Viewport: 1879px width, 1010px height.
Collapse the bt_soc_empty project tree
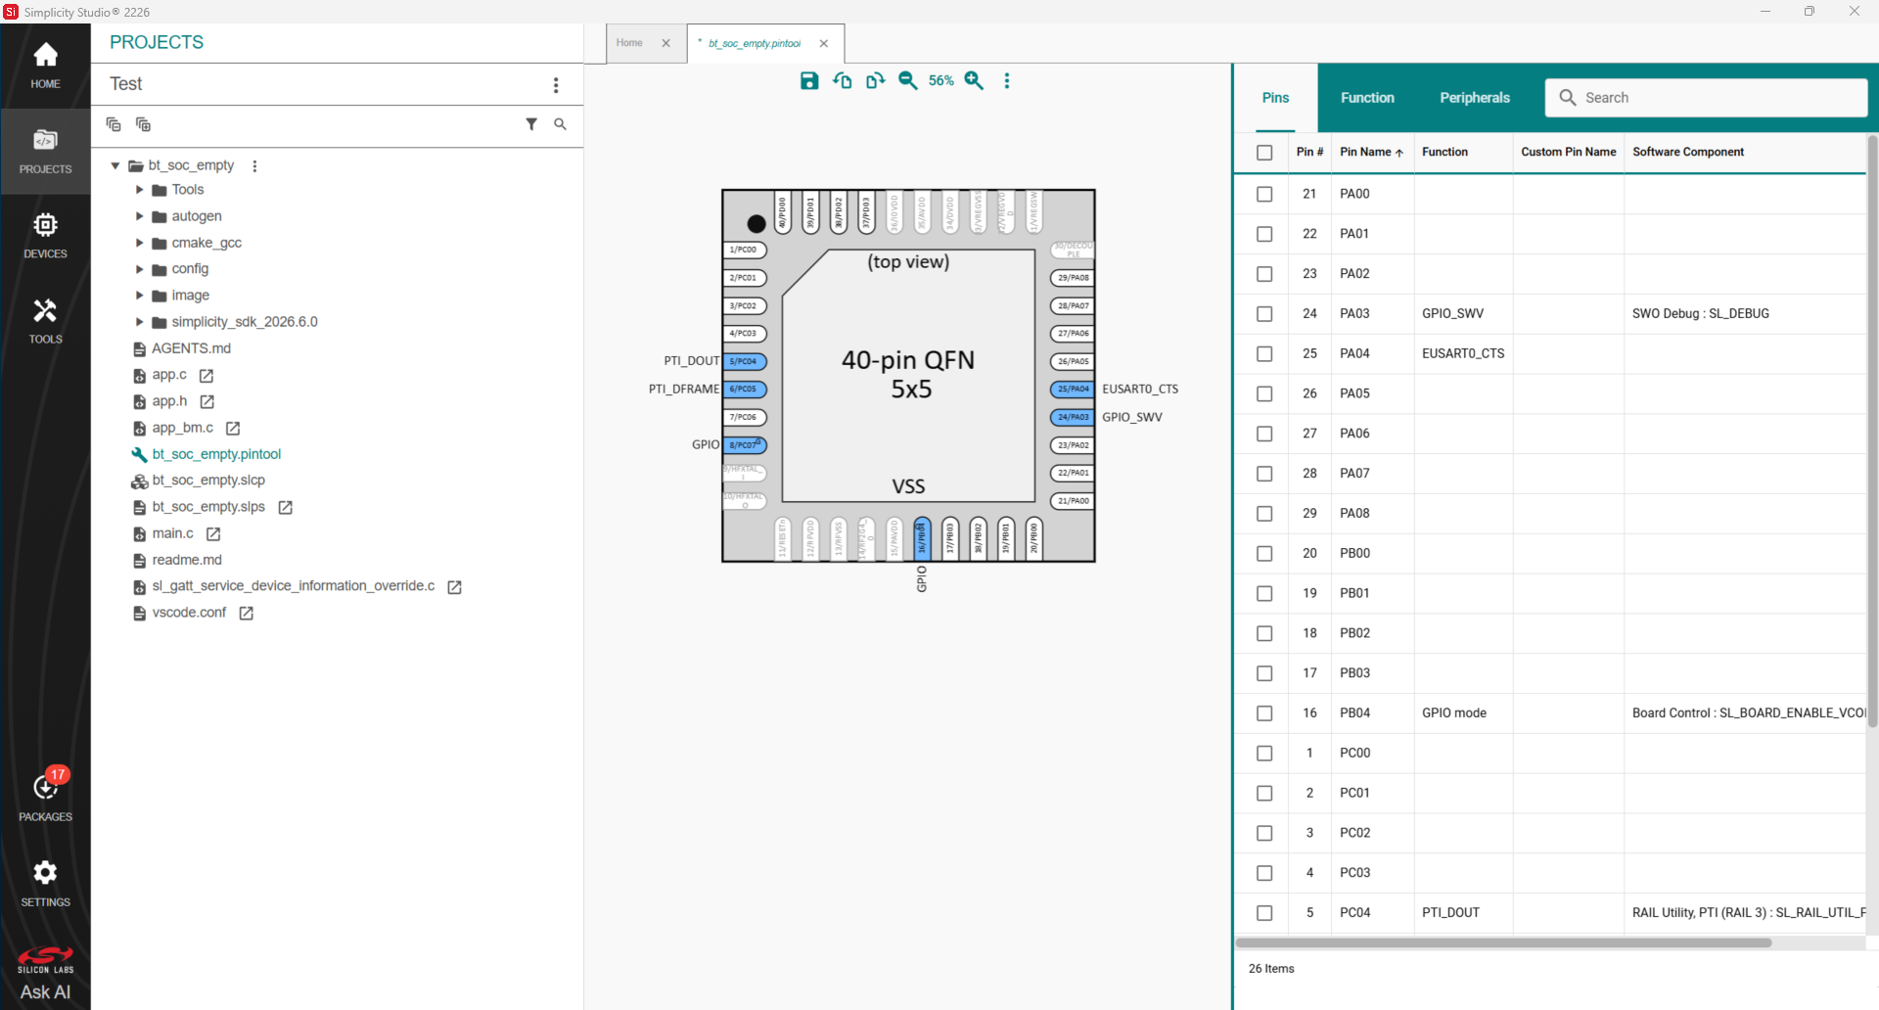115,166
